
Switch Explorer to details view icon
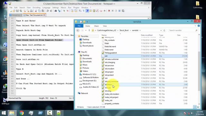(195, 107)
